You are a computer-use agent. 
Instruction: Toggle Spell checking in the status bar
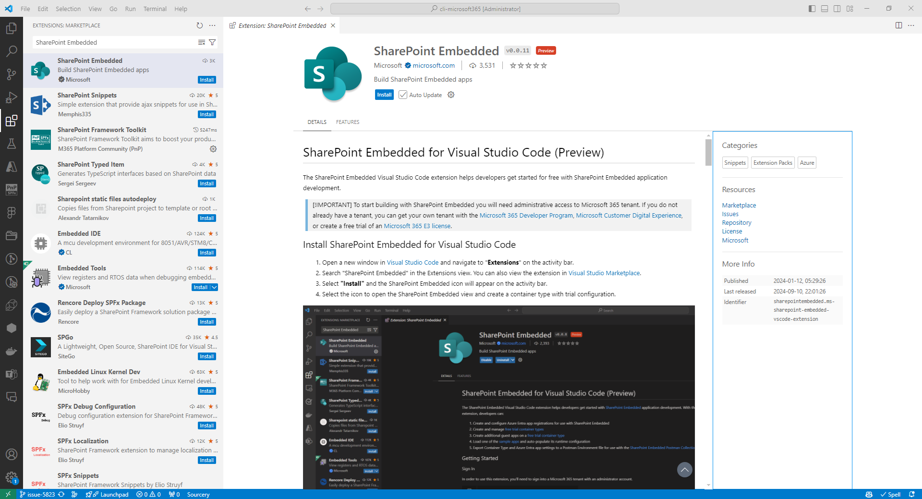(891, 494)
